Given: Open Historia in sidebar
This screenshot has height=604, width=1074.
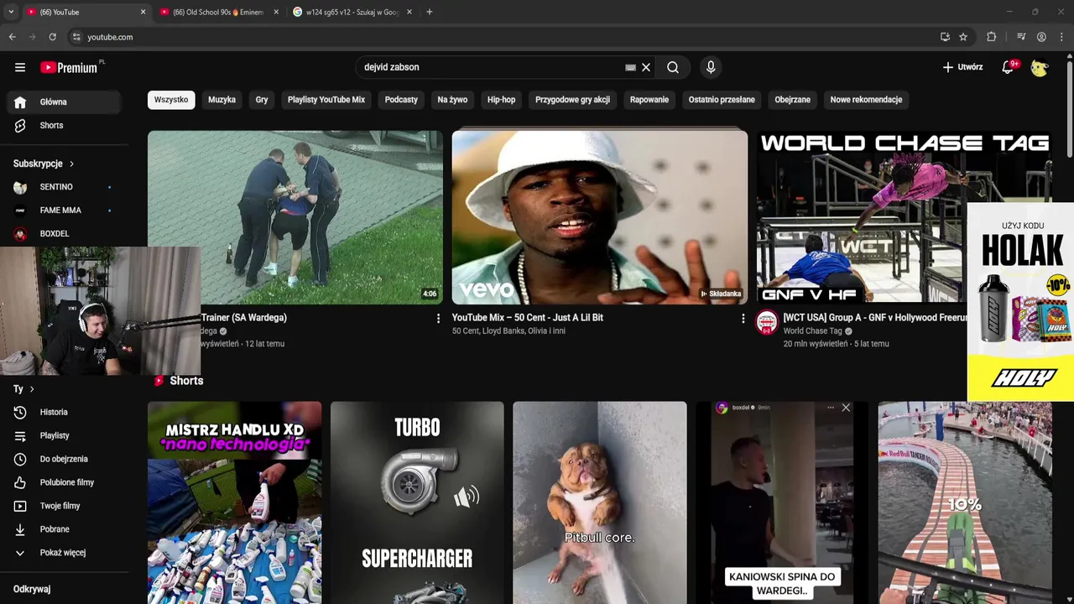Looking at the screenshot, I should coord(65,412).
